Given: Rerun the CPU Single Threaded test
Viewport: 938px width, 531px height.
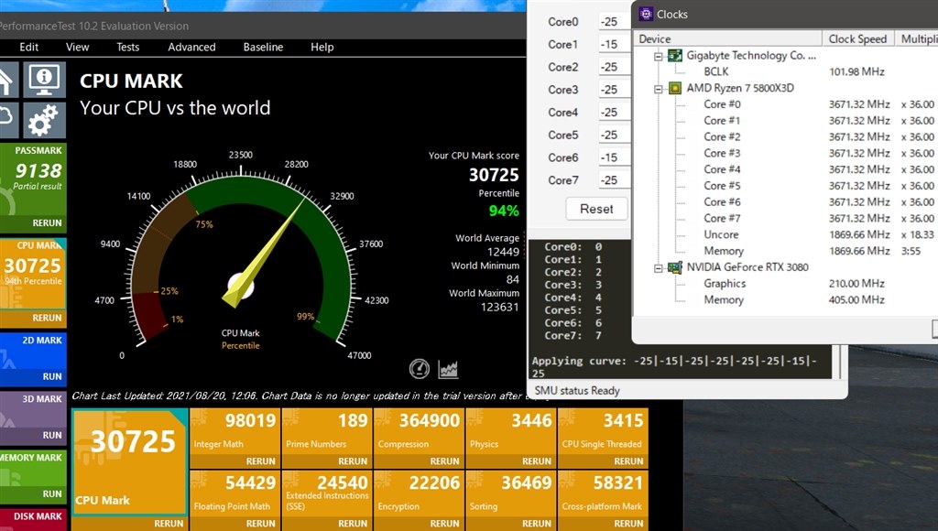Looking at the screenshot, I should pyautogui.click(x=628, y=461).
